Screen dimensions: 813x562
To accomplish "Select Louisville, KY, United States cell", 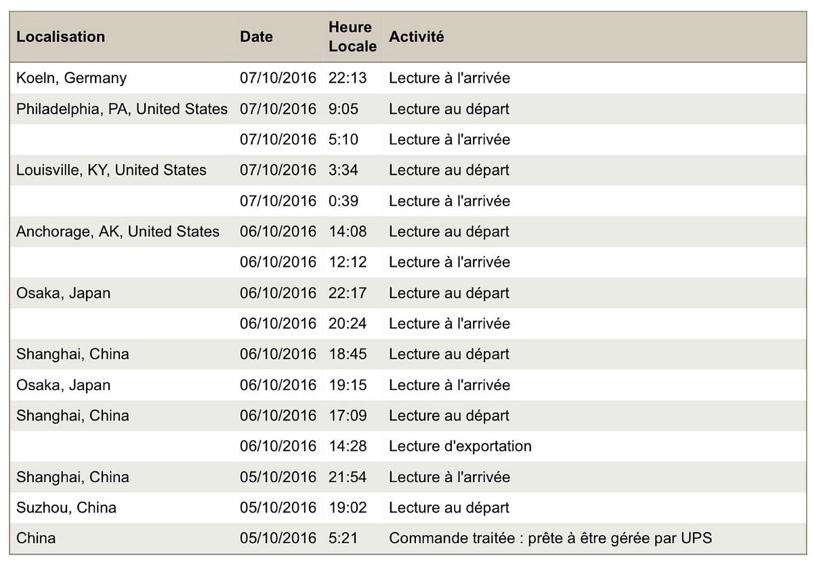I will tap(111, 170).
